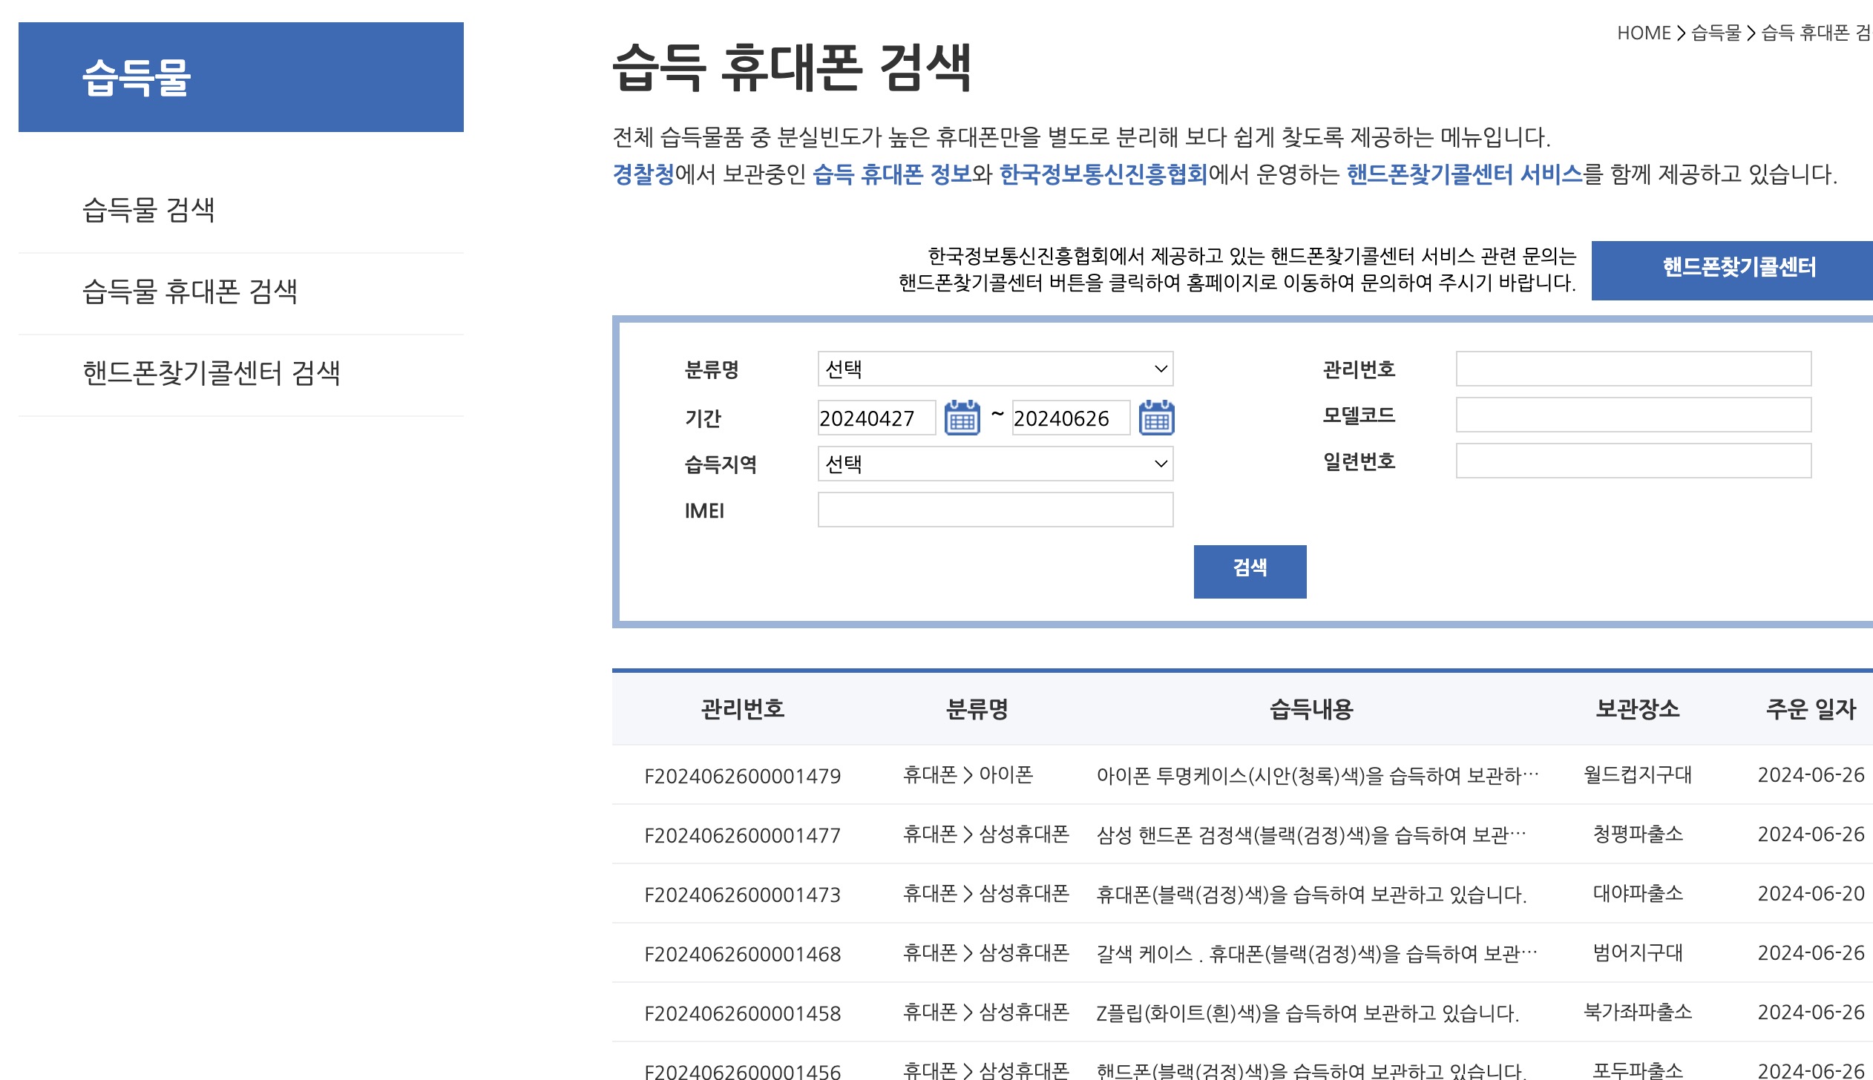The height and width of the screenshot is (1080, 1873).
Task: Open the start date calendar picker
Action: point(962,418)
